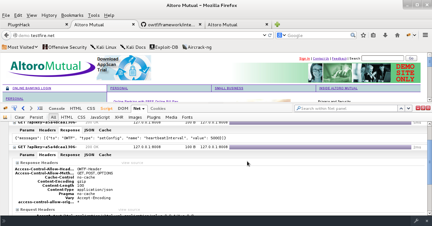The image size is (432, 226).
Task: Click the developer toolbar prompt chevrons
Action: (x=4, y=221)
